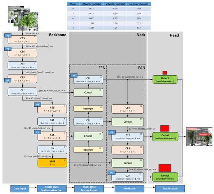Click the Neck section heading
The width and height of the screenshot is (214, 194).
(141, 35)
